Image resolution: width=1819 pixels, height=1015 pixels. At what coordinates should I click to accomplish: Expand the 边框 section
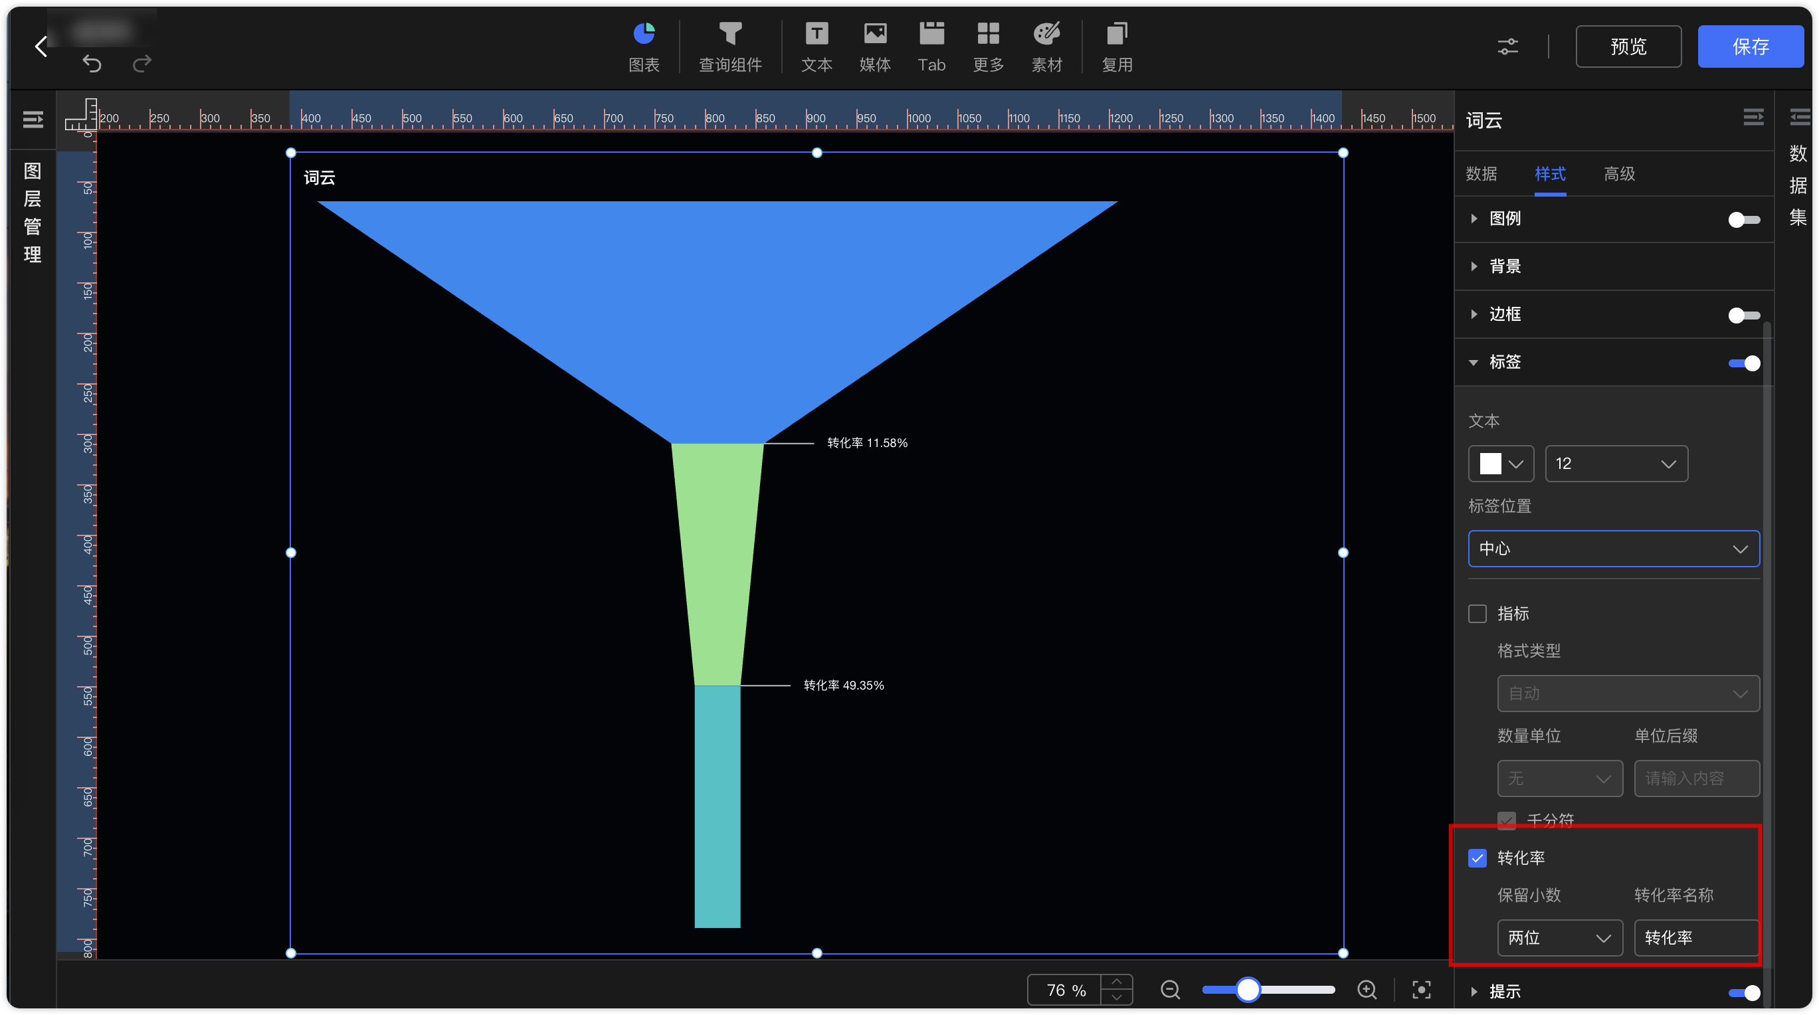pyautogui.click(x=1474, y=314)
